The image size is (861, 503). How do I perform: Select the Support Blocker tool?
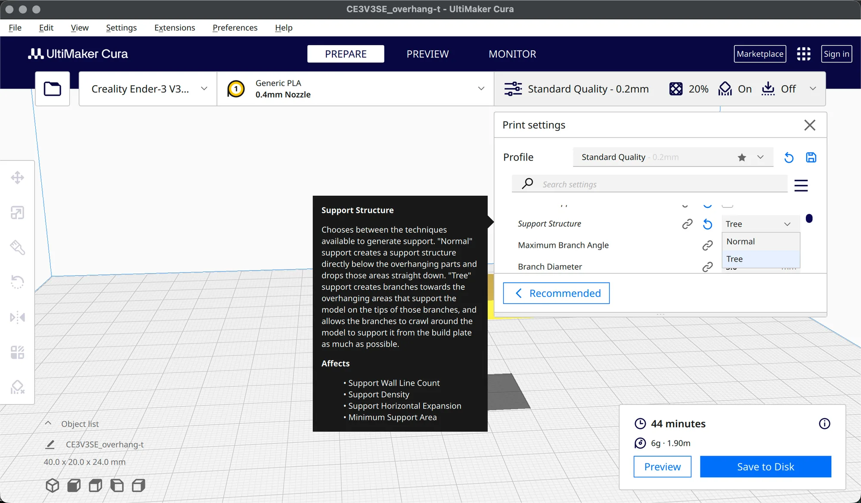pos(17,387)
